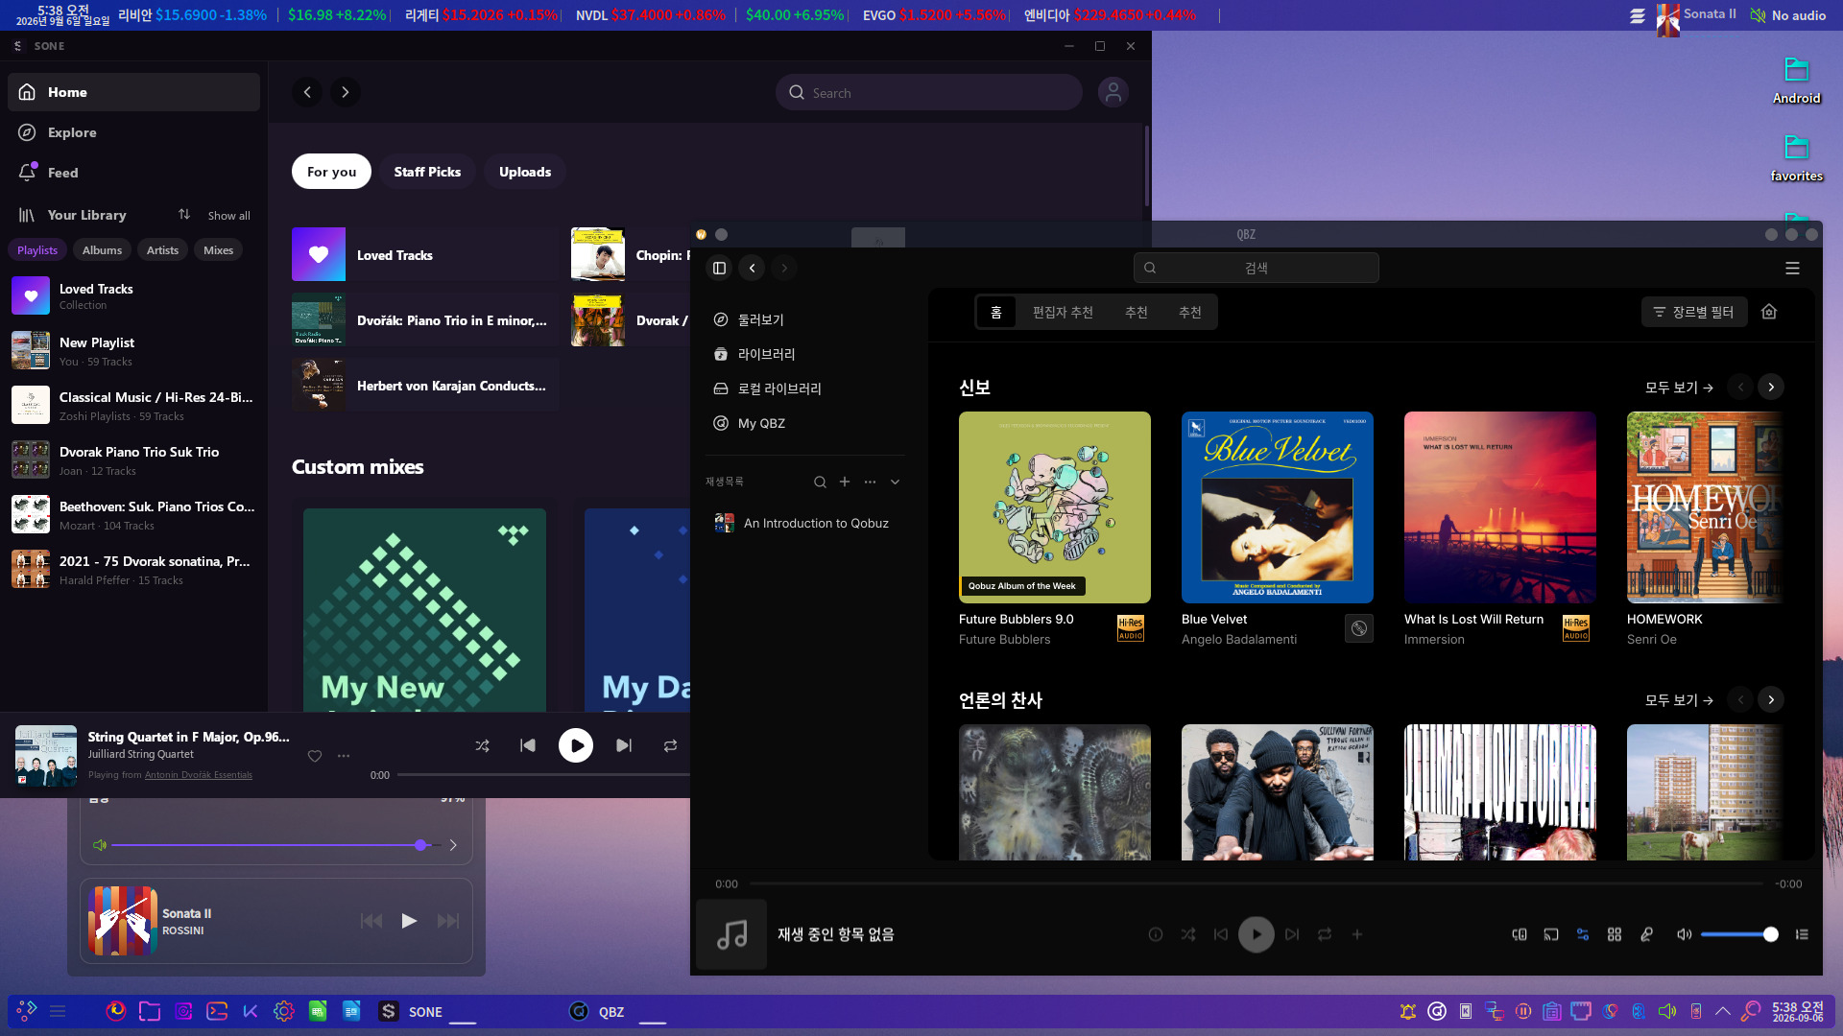The width and height of the screenshot is (1843, 1036).
Task: Play Sonata II in the media widget
Action: tap(409, 921)
